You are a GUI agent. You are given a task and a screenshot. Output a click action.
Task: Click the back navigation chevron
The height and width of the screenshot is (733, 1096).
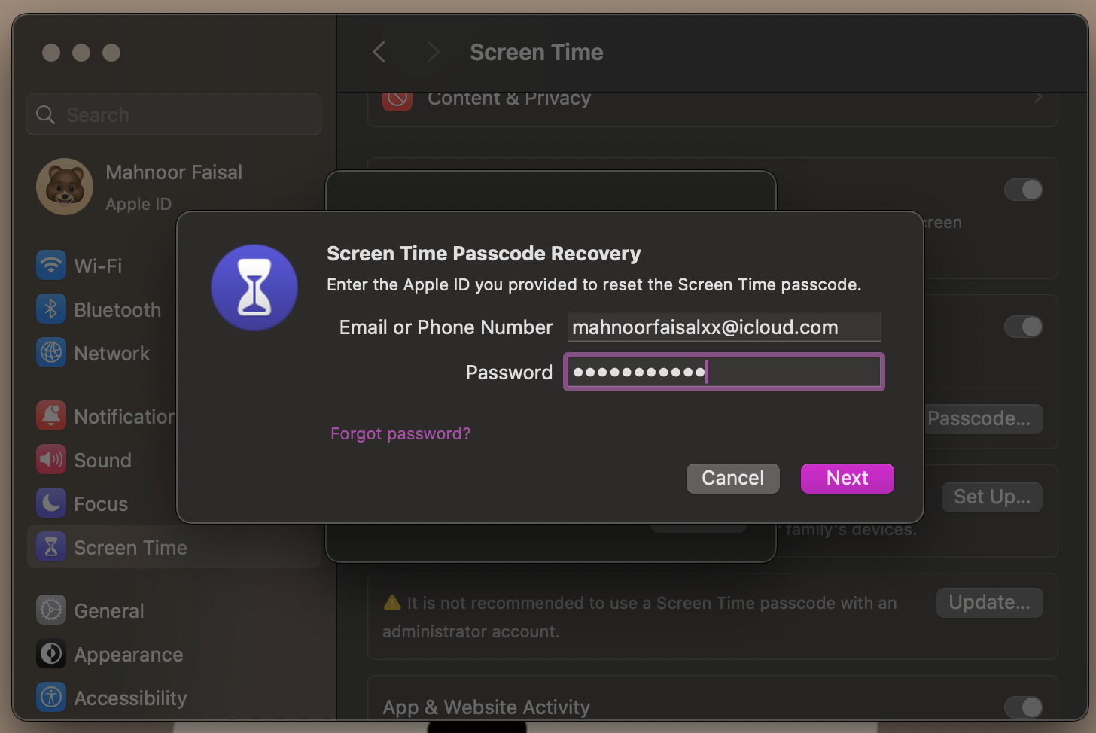pyautogui.click(x=379, y=52)
